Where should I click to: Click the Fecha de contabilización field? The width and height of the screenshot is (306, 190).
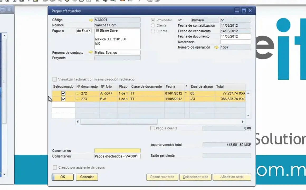click(x=236, y=25)
